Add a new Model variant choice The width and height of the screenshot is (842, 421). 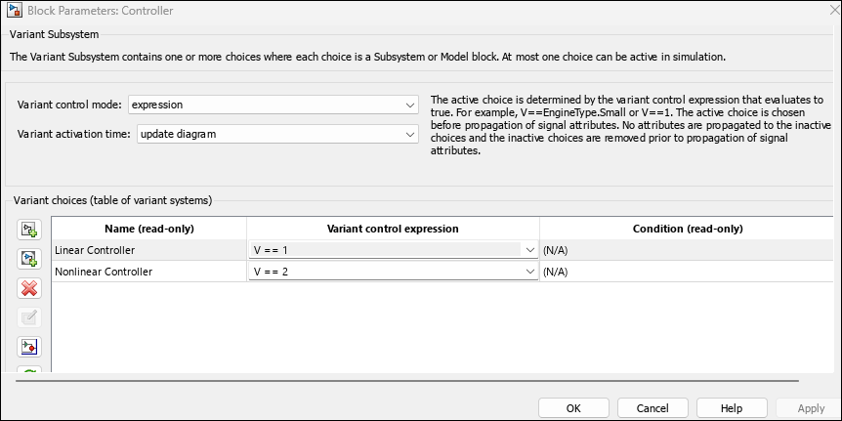[x=29, y=259]
